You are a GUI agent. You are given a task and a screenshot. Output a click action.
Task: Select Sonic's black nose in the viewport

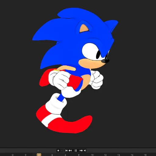(x=106, y=61)
